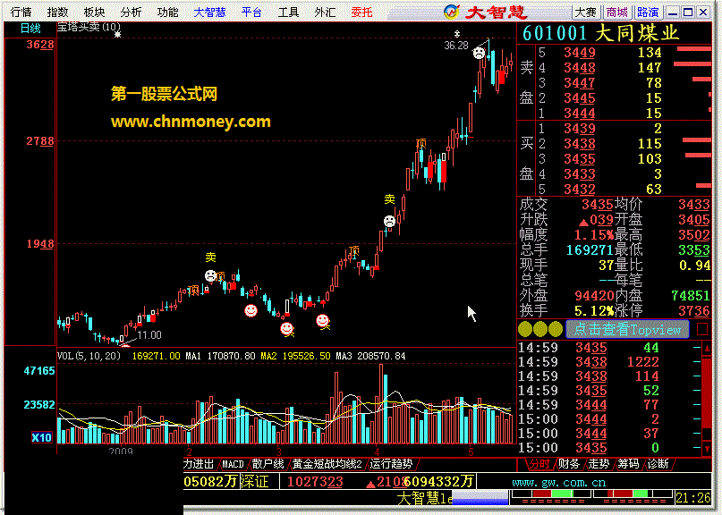Click the tick list scroll-up arrow
The image size is (722, 515).
click(x=707, y=349)
